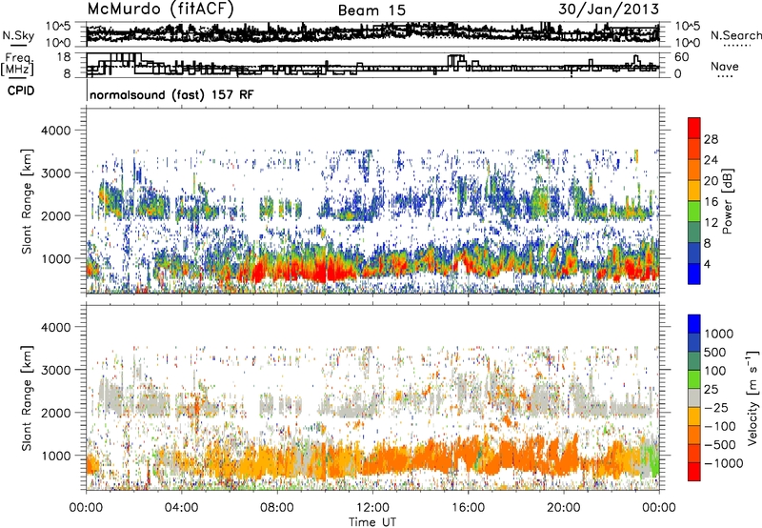This screenshot has height=528, width=762.
Task: Click the red segment of power colorbar
Action: pos(694,129)
